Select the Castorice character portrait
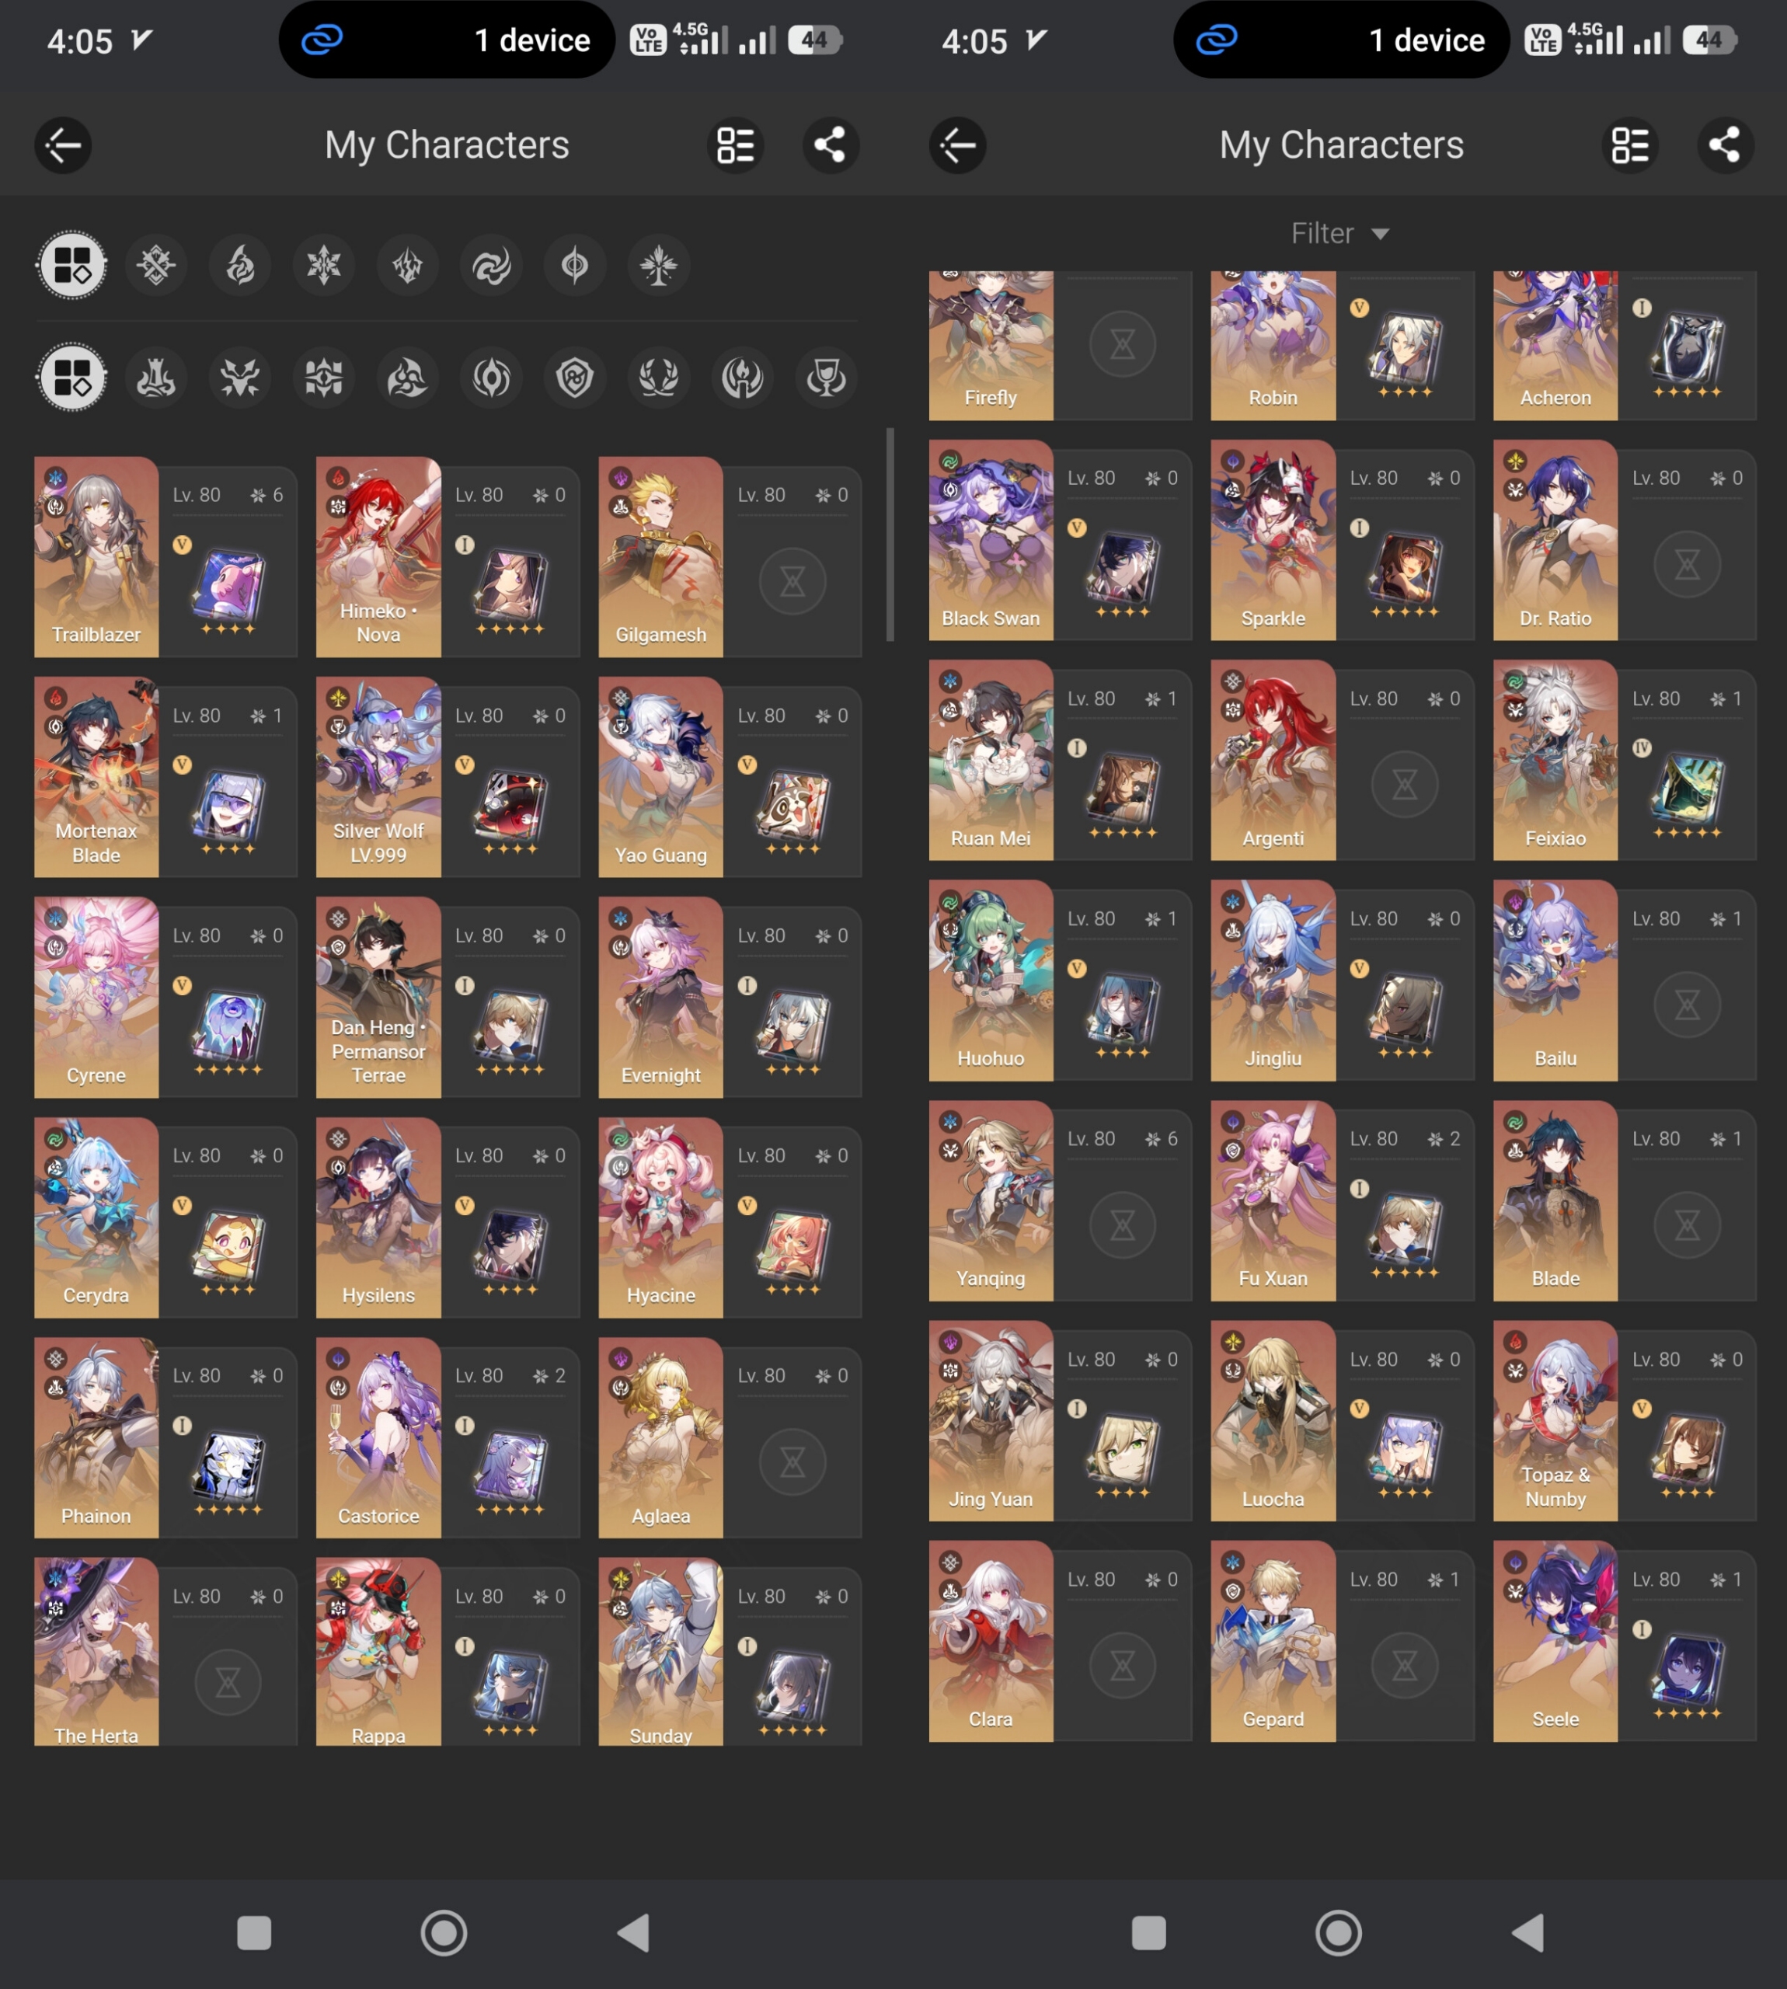The image size is (1787, 1989). coord(378,1437)
